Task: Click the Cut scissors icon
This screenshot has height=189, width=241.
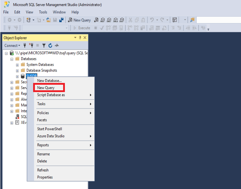Action: click(x=130, y=20)
